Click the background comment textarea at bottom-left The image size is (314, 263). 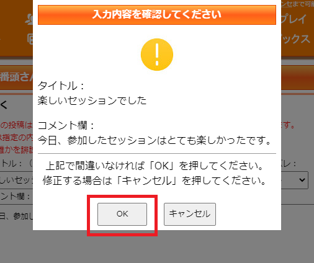point(17,216)
